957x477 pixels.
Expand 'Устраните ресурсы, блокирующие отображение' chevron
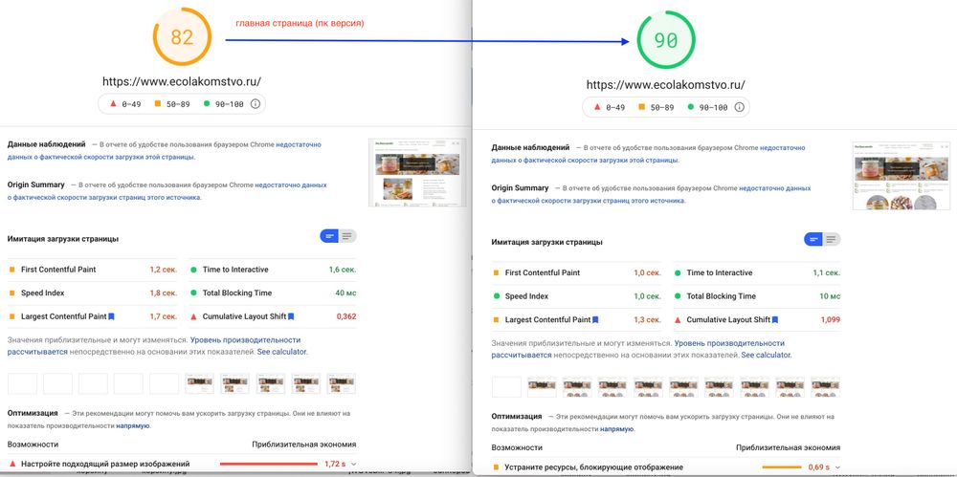[x=837, y=467]
